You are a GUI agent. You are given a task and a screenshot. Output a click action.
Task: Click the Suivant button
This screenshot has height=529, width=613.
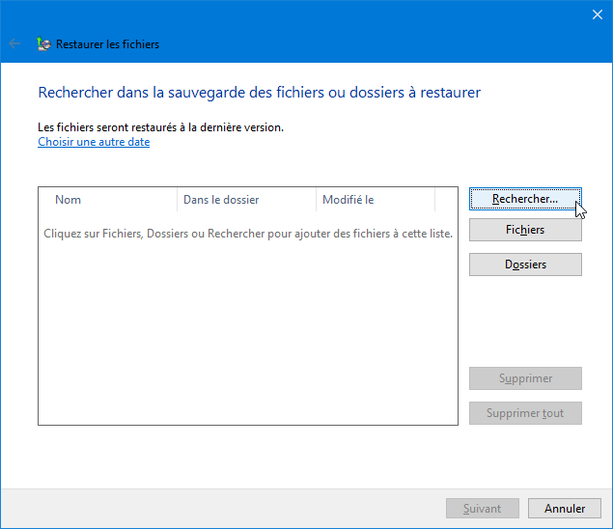tap(483, 509)
